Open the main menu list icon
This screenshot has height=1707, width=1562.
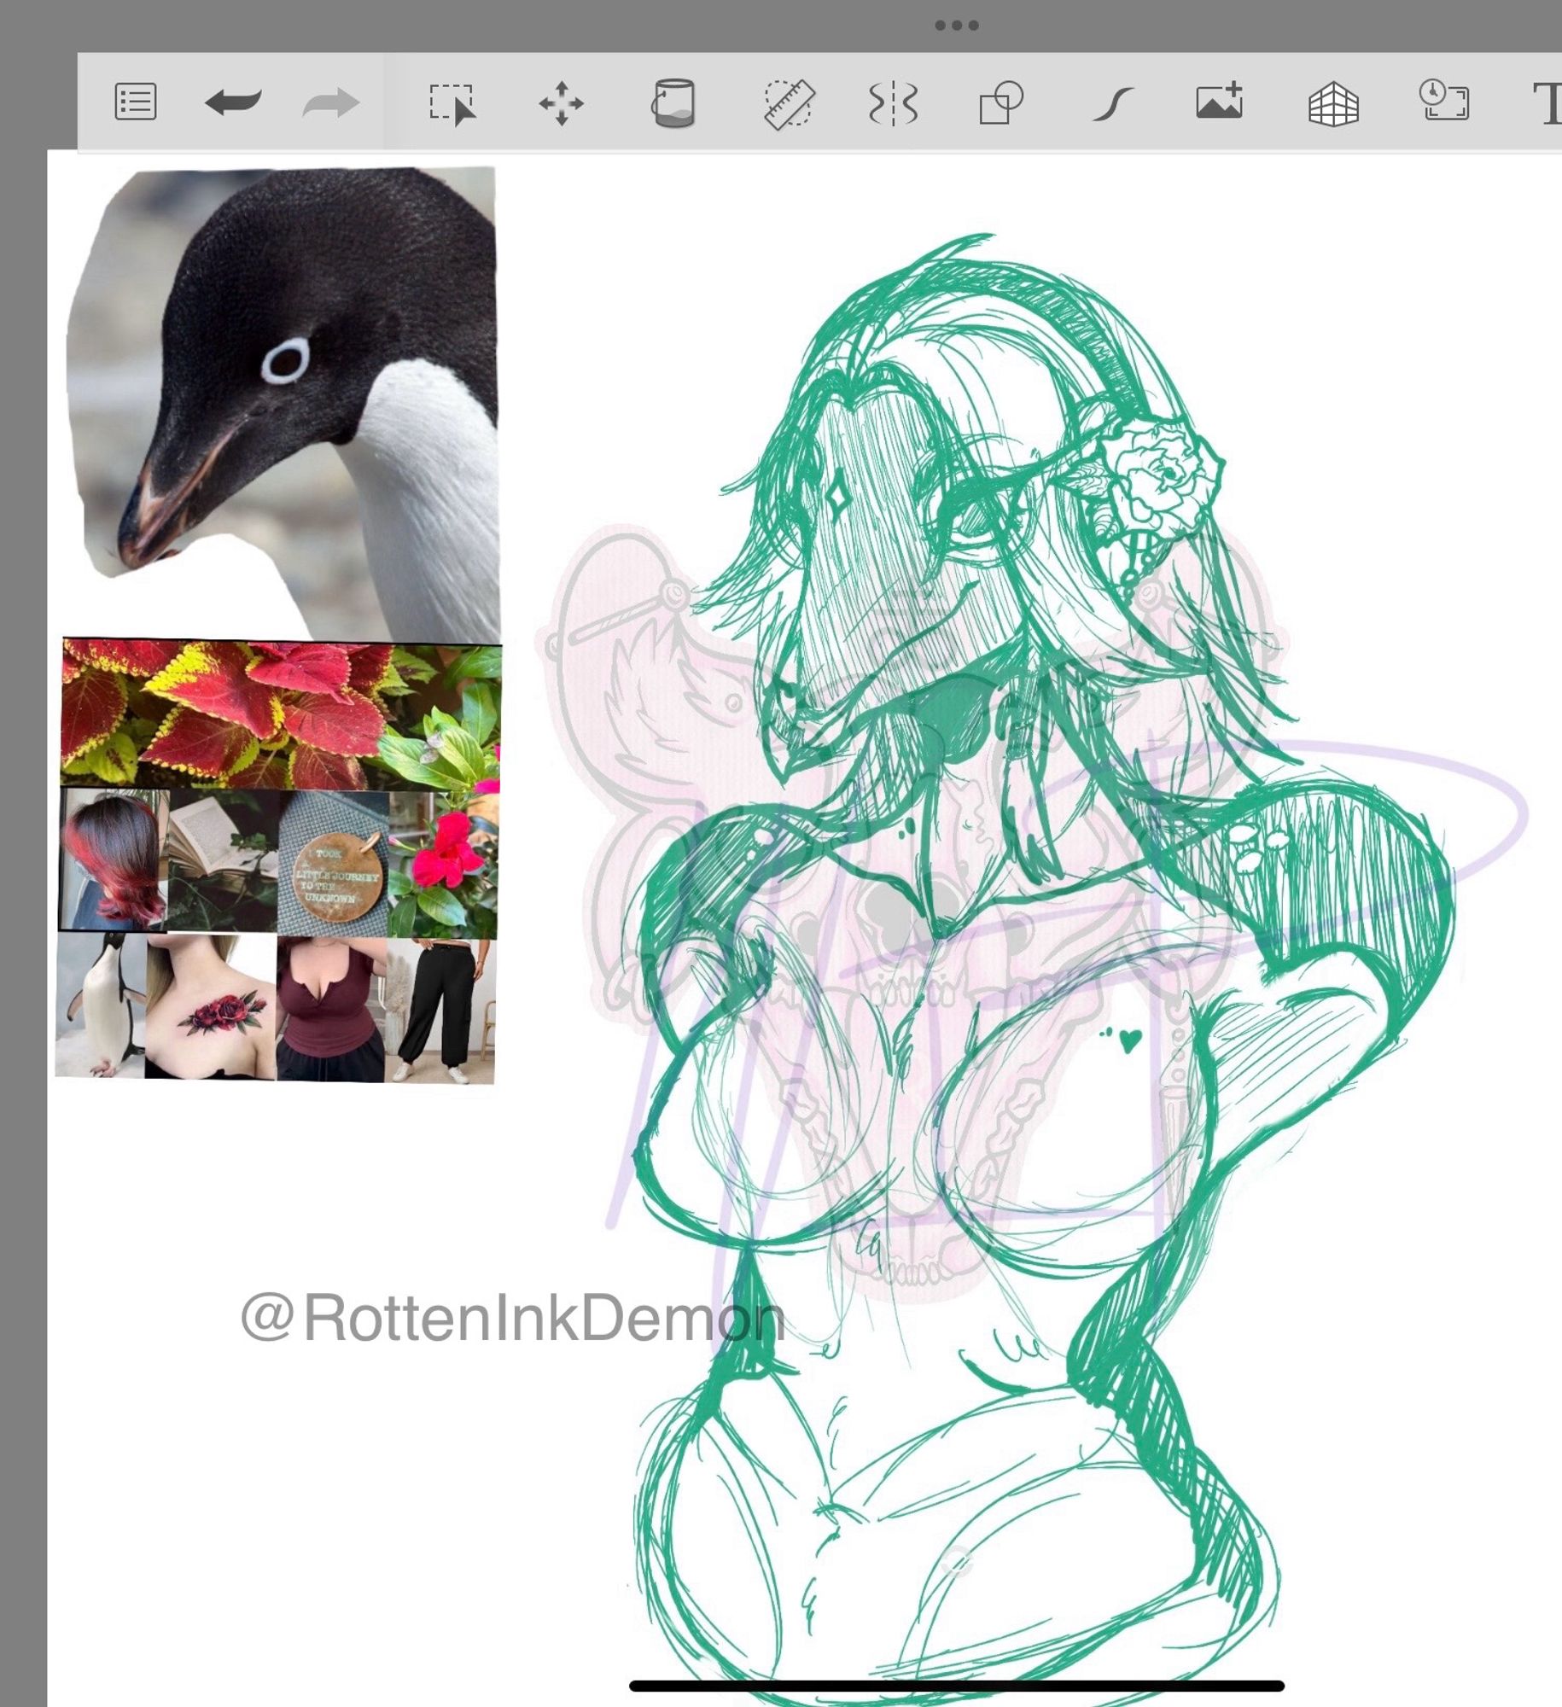point(135,102)
